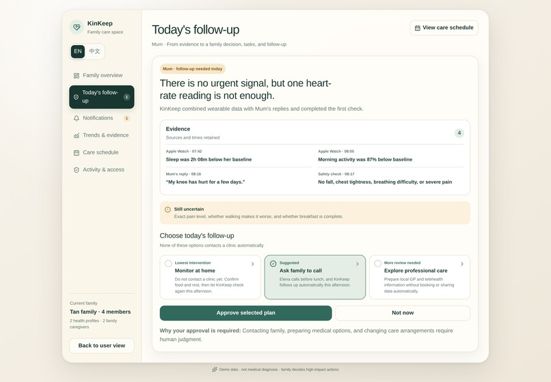Expand the Monitor at home option chevron
This screenshot has width=551, height=382.
253,264
